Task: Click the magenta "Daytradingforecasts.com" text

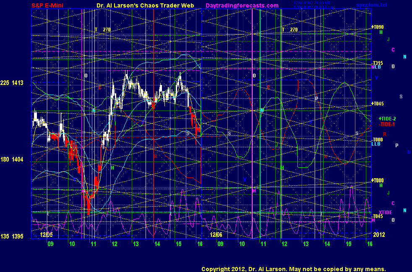Action: point(242,5)
